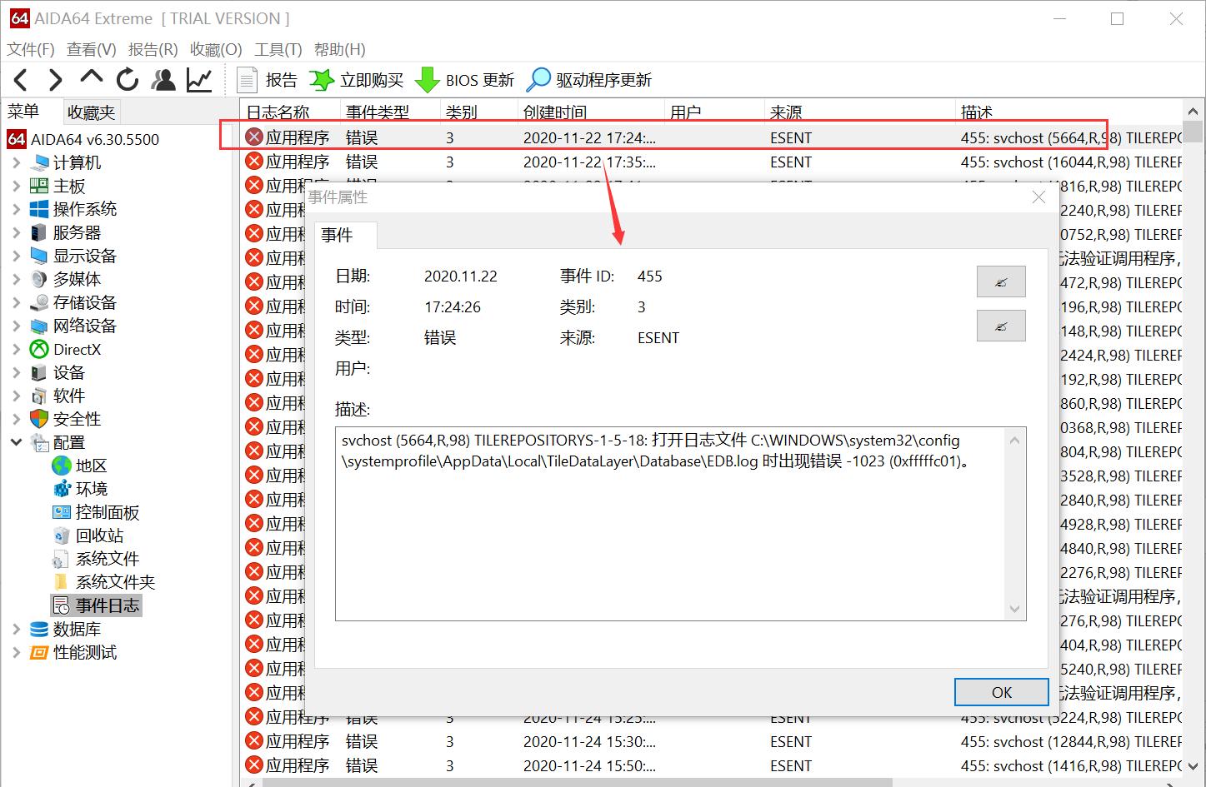
Task: Expand the 性能测试 tree node
Action: click(x=16, y=652)
